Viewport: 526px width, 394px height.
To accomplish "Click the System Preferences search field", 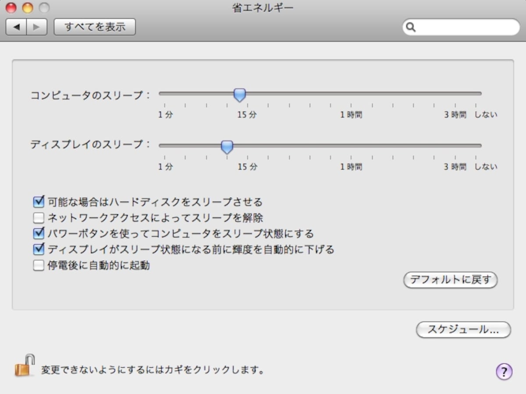I will tap(461, 27).
